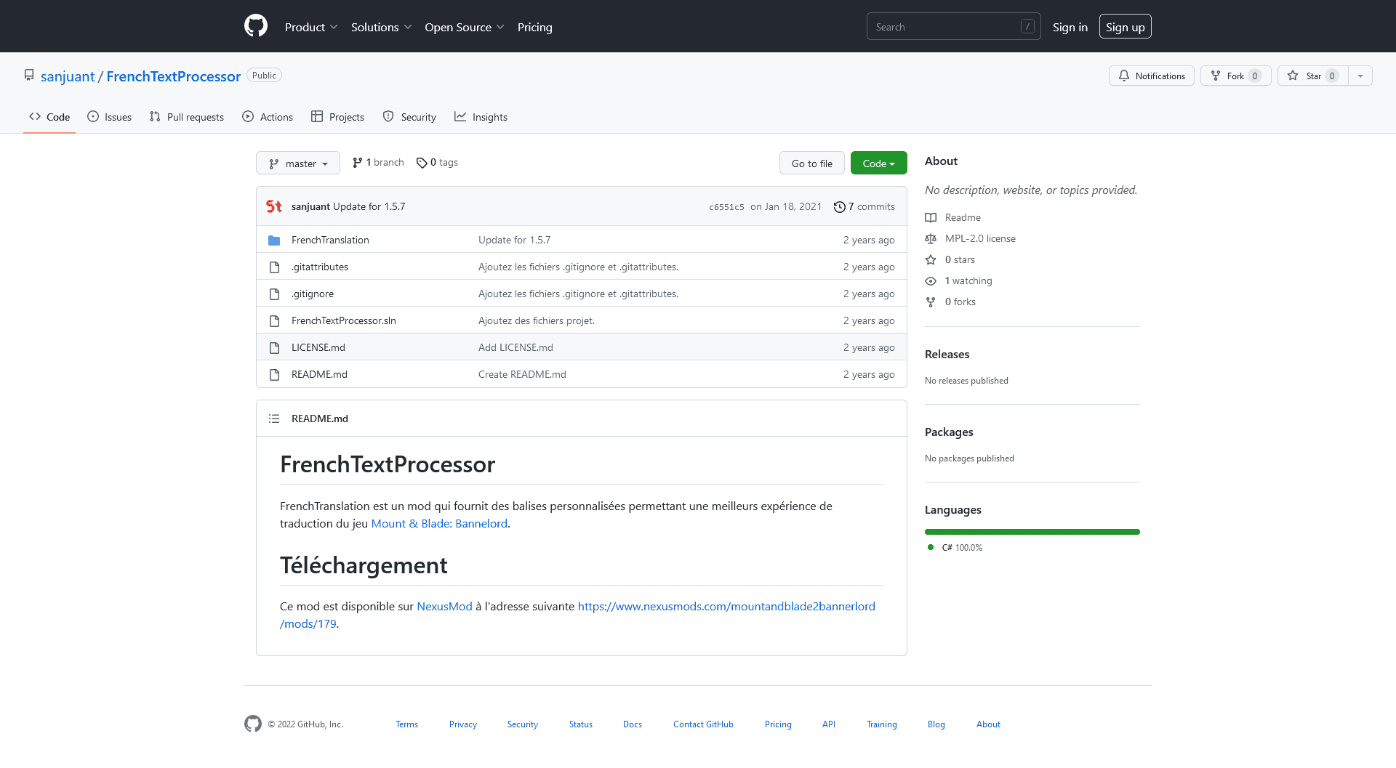This screenshot has width=1396, height=768.
Task: Click the commit history clock icon
Action: click(839, 206)
